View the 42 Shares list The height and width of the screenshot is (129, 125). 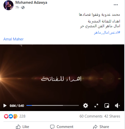pos(112,116)
